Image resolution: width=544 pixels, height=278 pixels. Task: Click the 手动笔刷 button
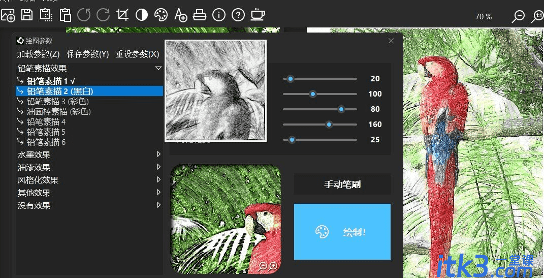pyautogui.click(x=342, y=184)
